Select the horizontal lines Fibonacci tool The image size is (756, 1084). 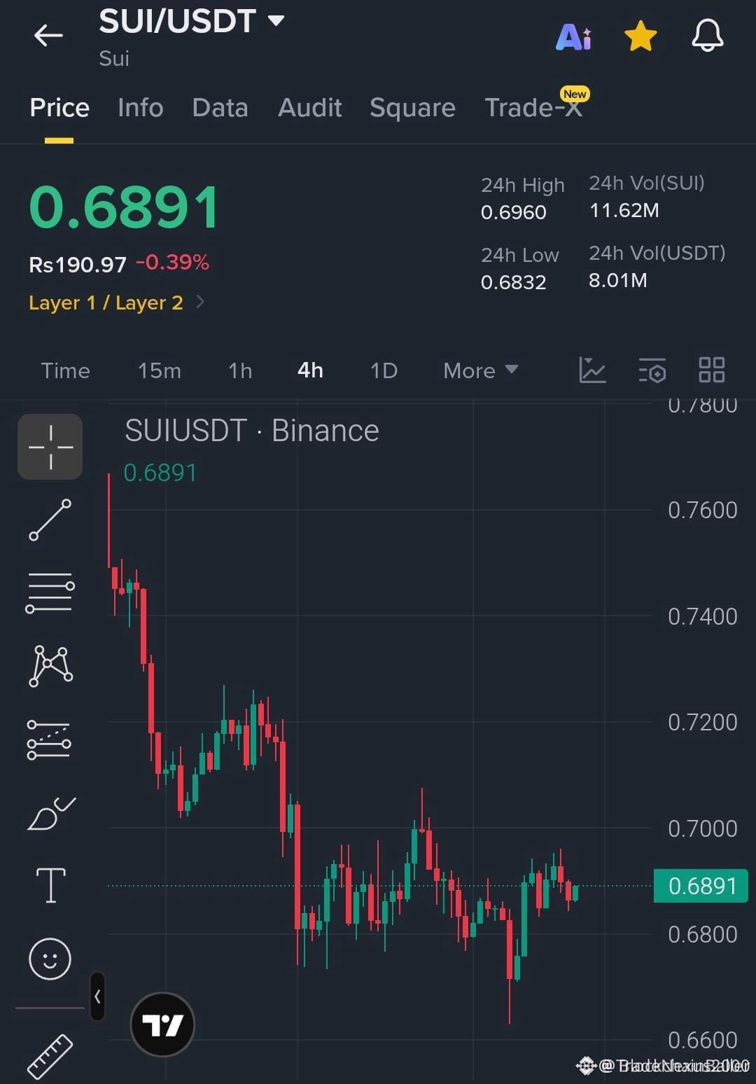point(50,592)
